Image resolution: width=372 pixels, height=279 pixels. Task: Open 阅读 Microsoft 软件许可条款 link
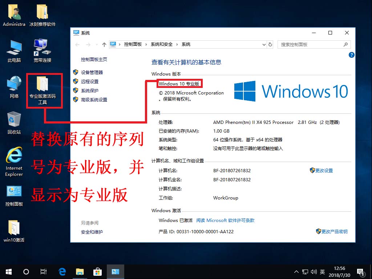[x=225, y=220]
